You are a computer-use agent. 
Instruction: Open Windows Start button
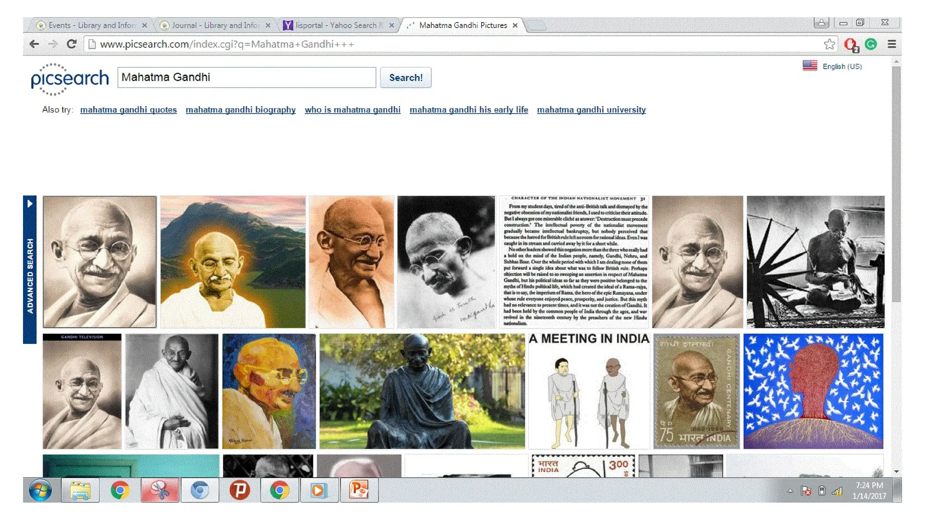pyautogui.click(x=40, y=490)
